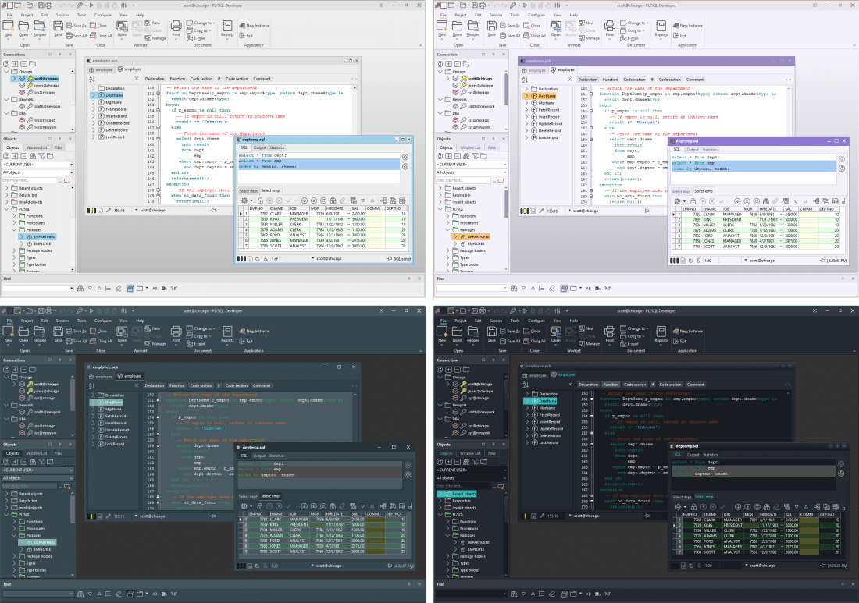859x603 pixels.
Task: Click the If breadcrumb button in teal window
Action: click(x=219, y=385)
